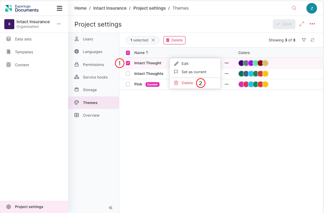The width and height of the screenshot is (324, 213).
Task: Click the search magnifier icon
Action: coord(294,8)
